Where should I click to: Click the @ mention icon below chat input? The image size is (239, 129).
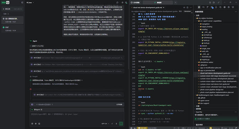click(x=32, y=124)
